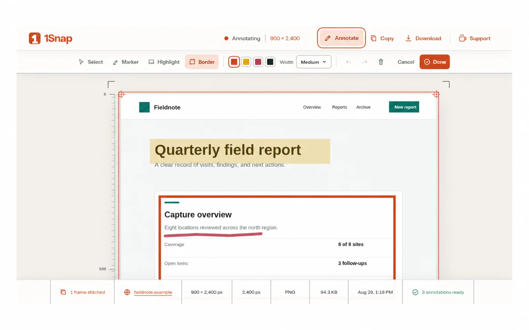Copy the capture with Copy button
This screenshot has width=529, height=330.
coord(382,38)
